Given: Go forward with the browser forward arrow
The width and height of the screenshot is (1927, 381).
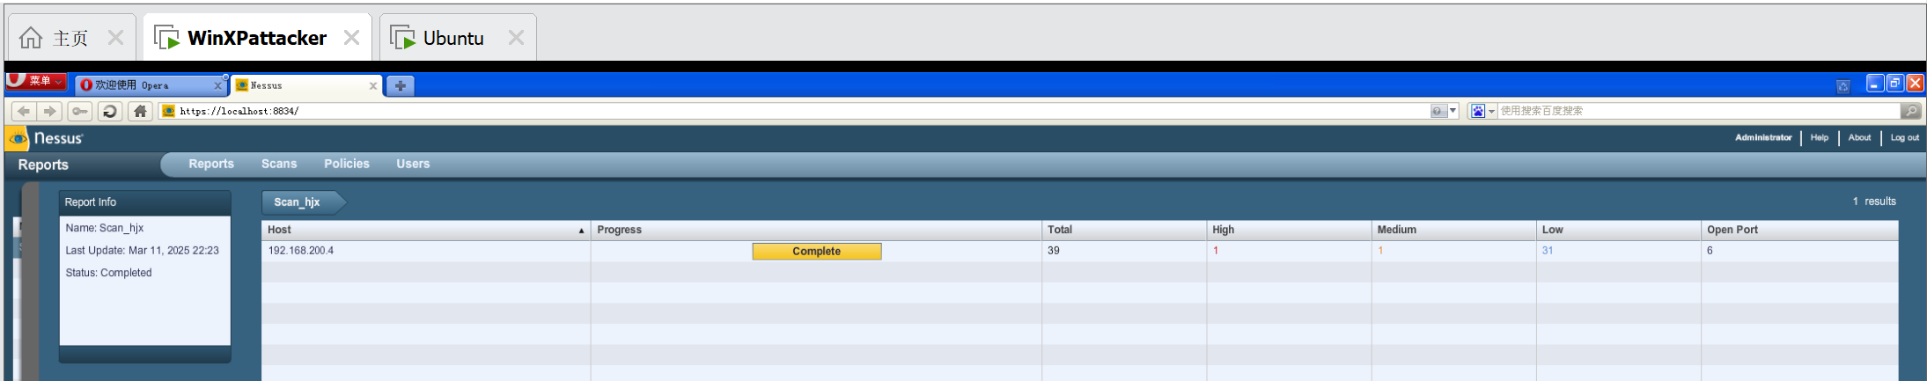Looking at the screenshot, I should pos(50,111).
